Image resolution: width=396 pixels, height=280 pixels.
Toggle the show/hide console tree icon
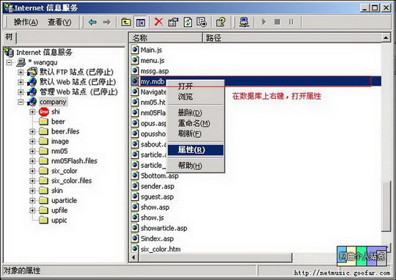pos(141,22)
